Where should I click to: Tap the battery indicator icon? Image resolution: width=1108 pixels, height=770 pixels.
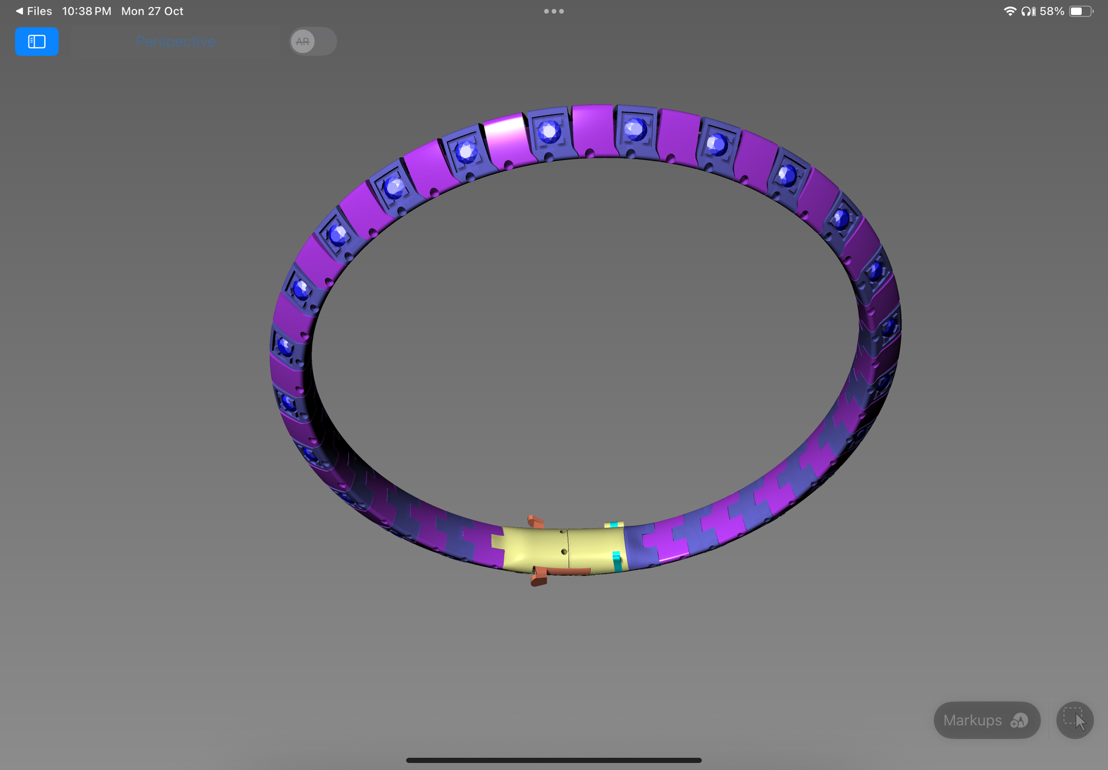click(1080, 11)
